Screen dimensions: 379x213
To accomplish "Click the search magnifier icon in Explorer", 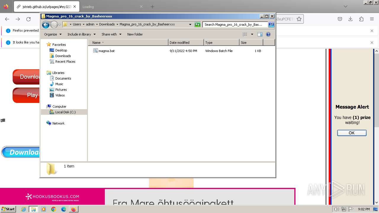I will point(271,25).
